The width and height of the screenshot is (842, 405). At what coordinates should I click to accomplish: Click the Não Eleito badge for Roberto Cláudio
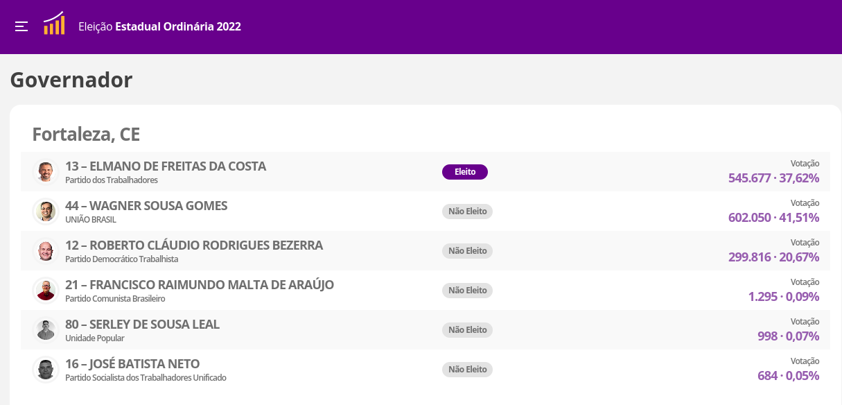tap(467, 251)
